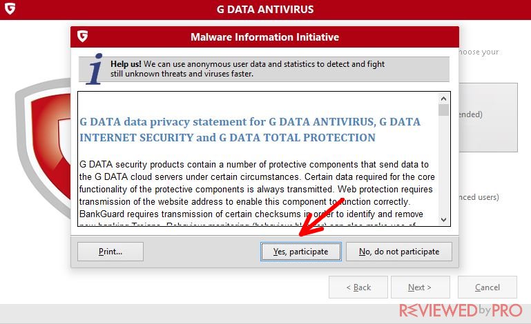Image resolution: width=531 pixels, height=324 pixels.
Task: Continue with the Next button
Action: [x=421, y=287]
